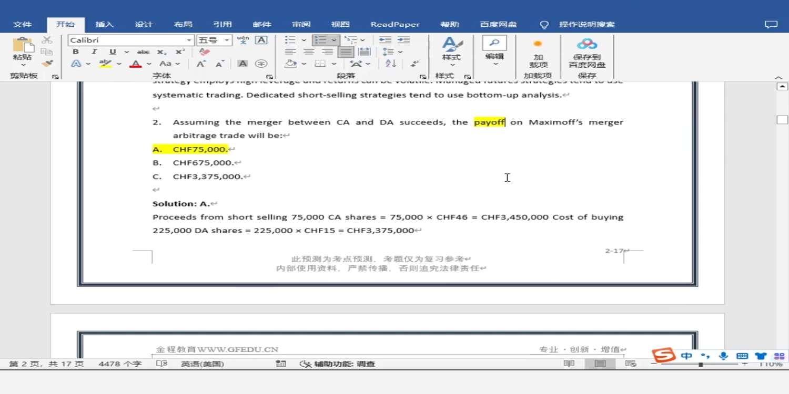Apply superscript formatting
The width and height of the screenshot is (789, 394).
click(180, 52)
